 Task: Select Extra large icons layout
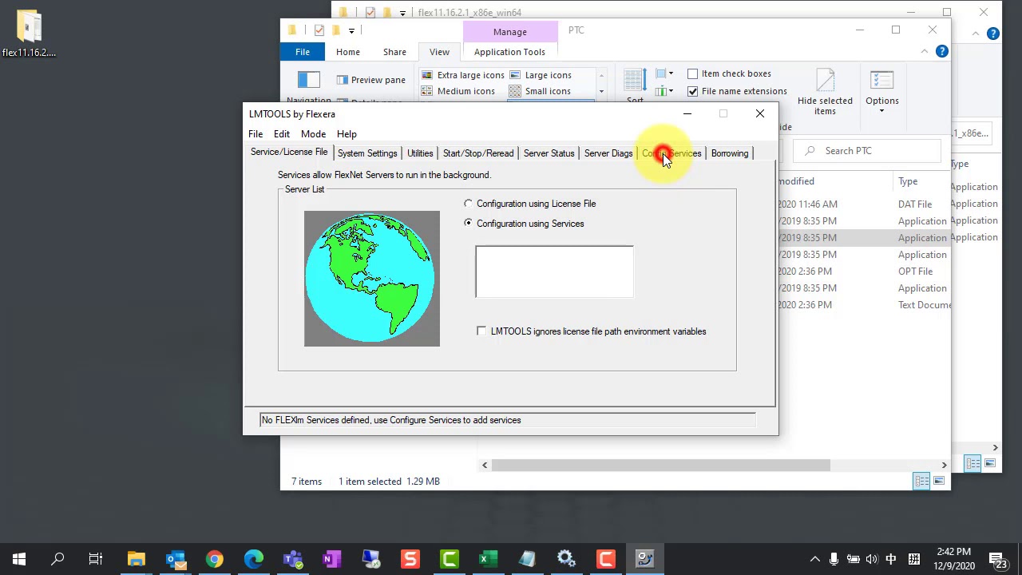pos(462,75)
